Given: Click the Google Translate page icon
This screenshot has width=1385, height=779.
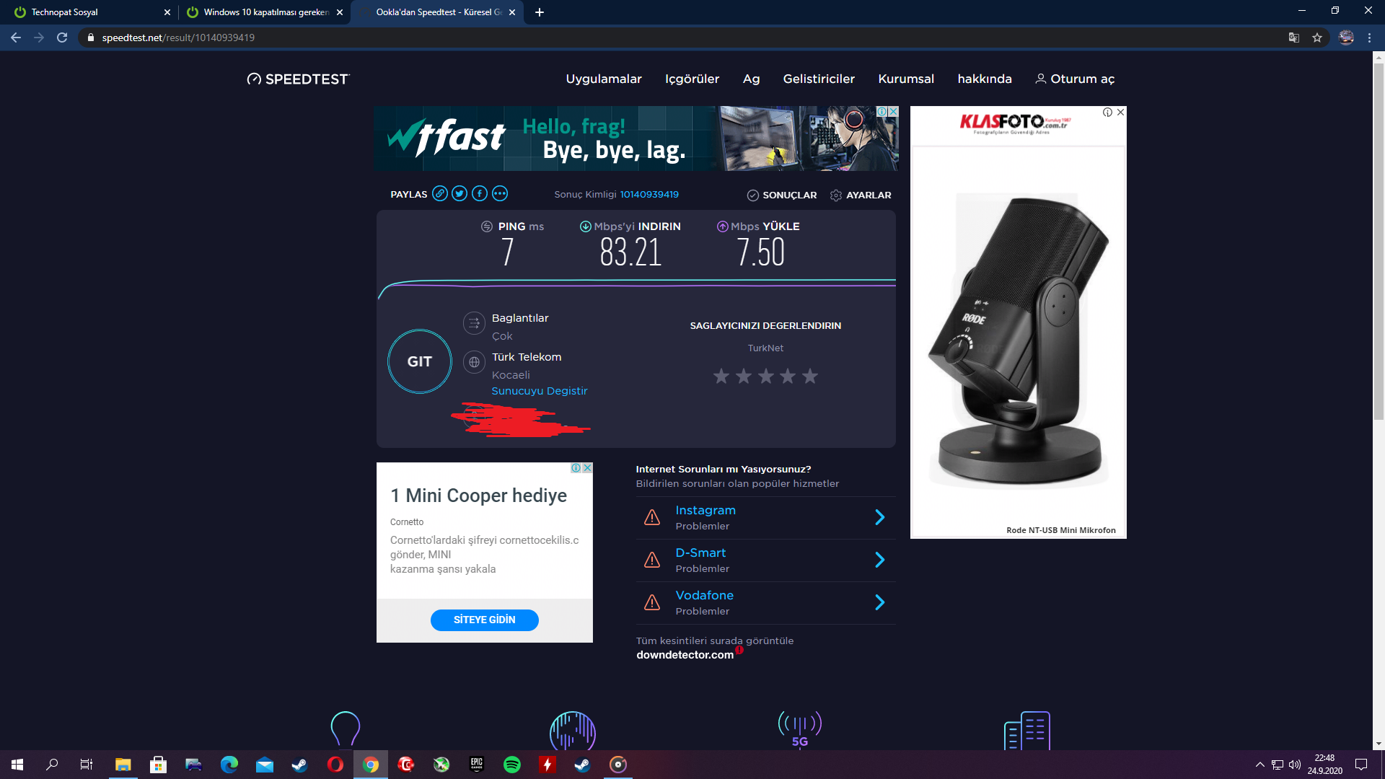Looking at the screenshot, I should (1294, 38).
